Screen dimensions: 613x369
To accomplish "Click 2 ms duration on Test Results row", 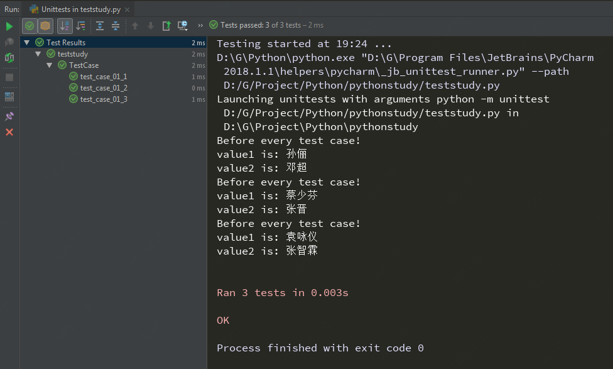I will pyautogui.click(x=198, y=43).
